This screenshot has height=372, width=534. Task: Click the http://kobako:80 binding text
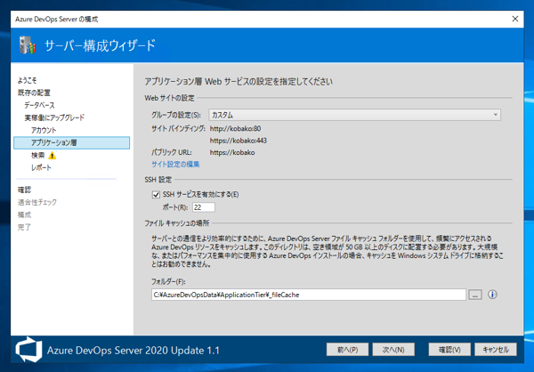235,128
